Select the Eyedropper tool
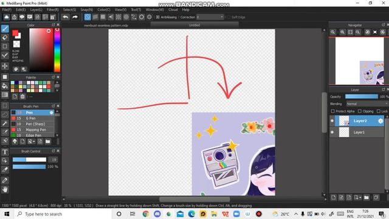389x219 pixels. pos(5,180)
